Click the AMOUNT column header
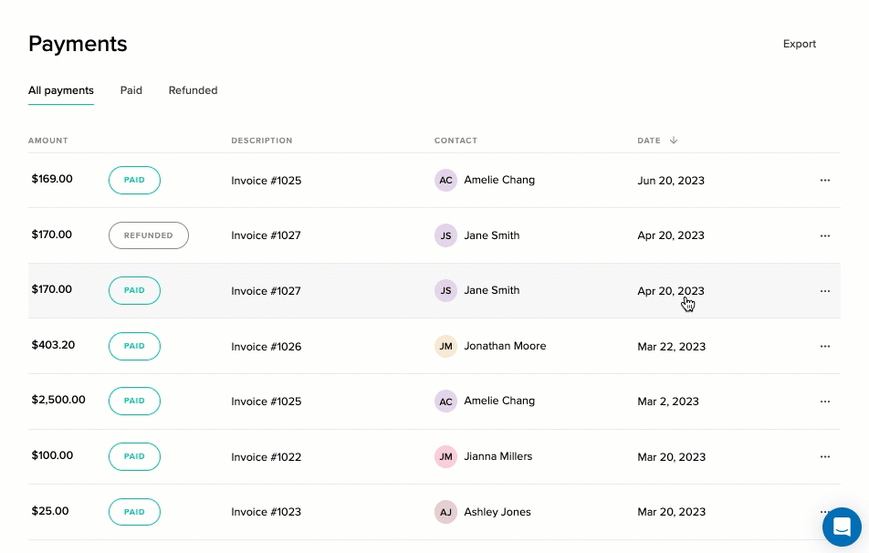This screenshot has width=869, height=553. (x=48, y=141)
